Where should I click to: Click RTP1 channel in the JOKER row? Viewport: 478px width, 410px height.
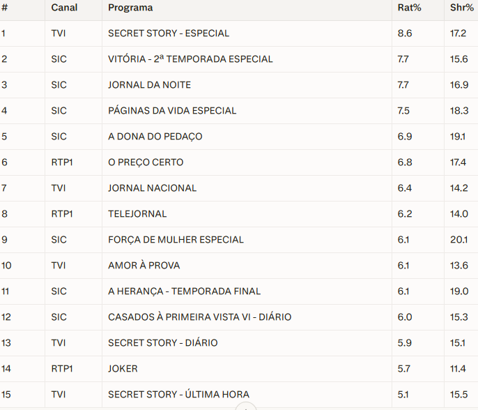pyautogui.click(x=63, y=369)
